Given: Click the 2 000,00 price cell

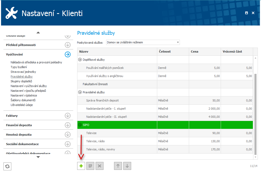Looking at the screenshot, I should pos(205,109).
